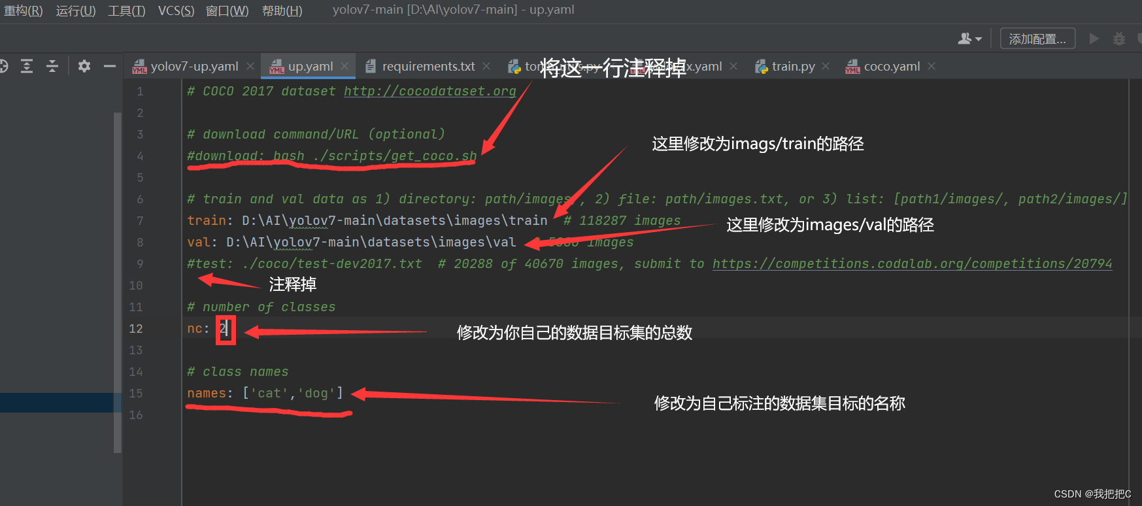Open the 窗口(W) menu
Screen dimensions: 1142x506
227,10
